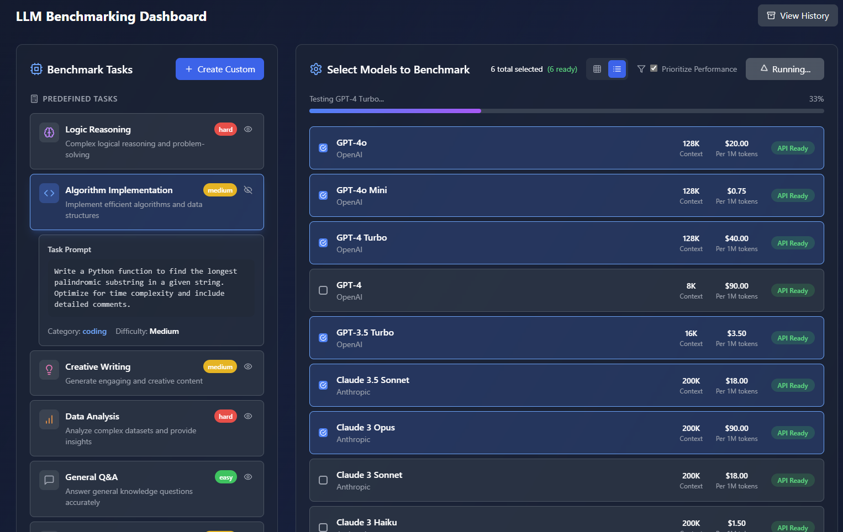The height and width of the screenshot is (532, 843).
Task: Click the "33%" progress value
Action: 816,99
